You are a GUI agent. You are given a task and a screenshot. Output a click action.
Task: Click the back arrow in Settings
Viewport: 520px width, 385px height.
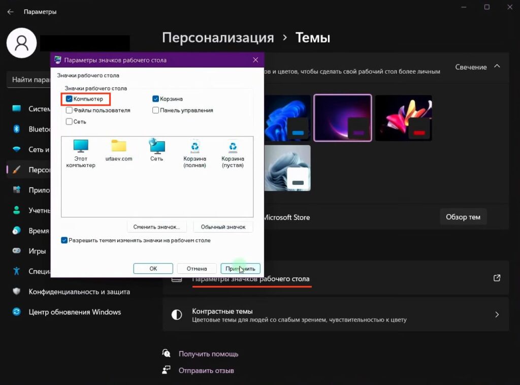[x=11, y=12]
